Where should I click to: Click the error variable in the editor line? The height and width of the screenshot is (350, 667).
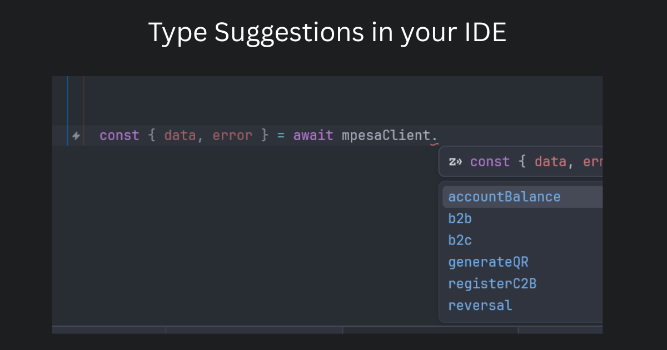[x=232, y=135]
